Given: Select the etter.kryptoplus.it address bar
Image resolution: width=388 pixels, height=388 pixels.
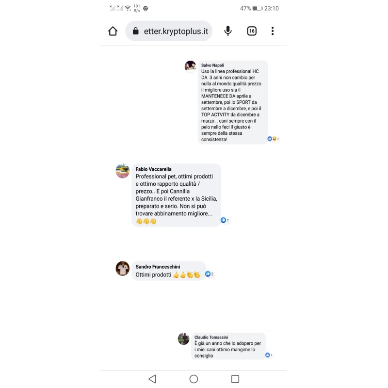Looking at the screenshot, I should pyautogui.click(x=169, y=31).
